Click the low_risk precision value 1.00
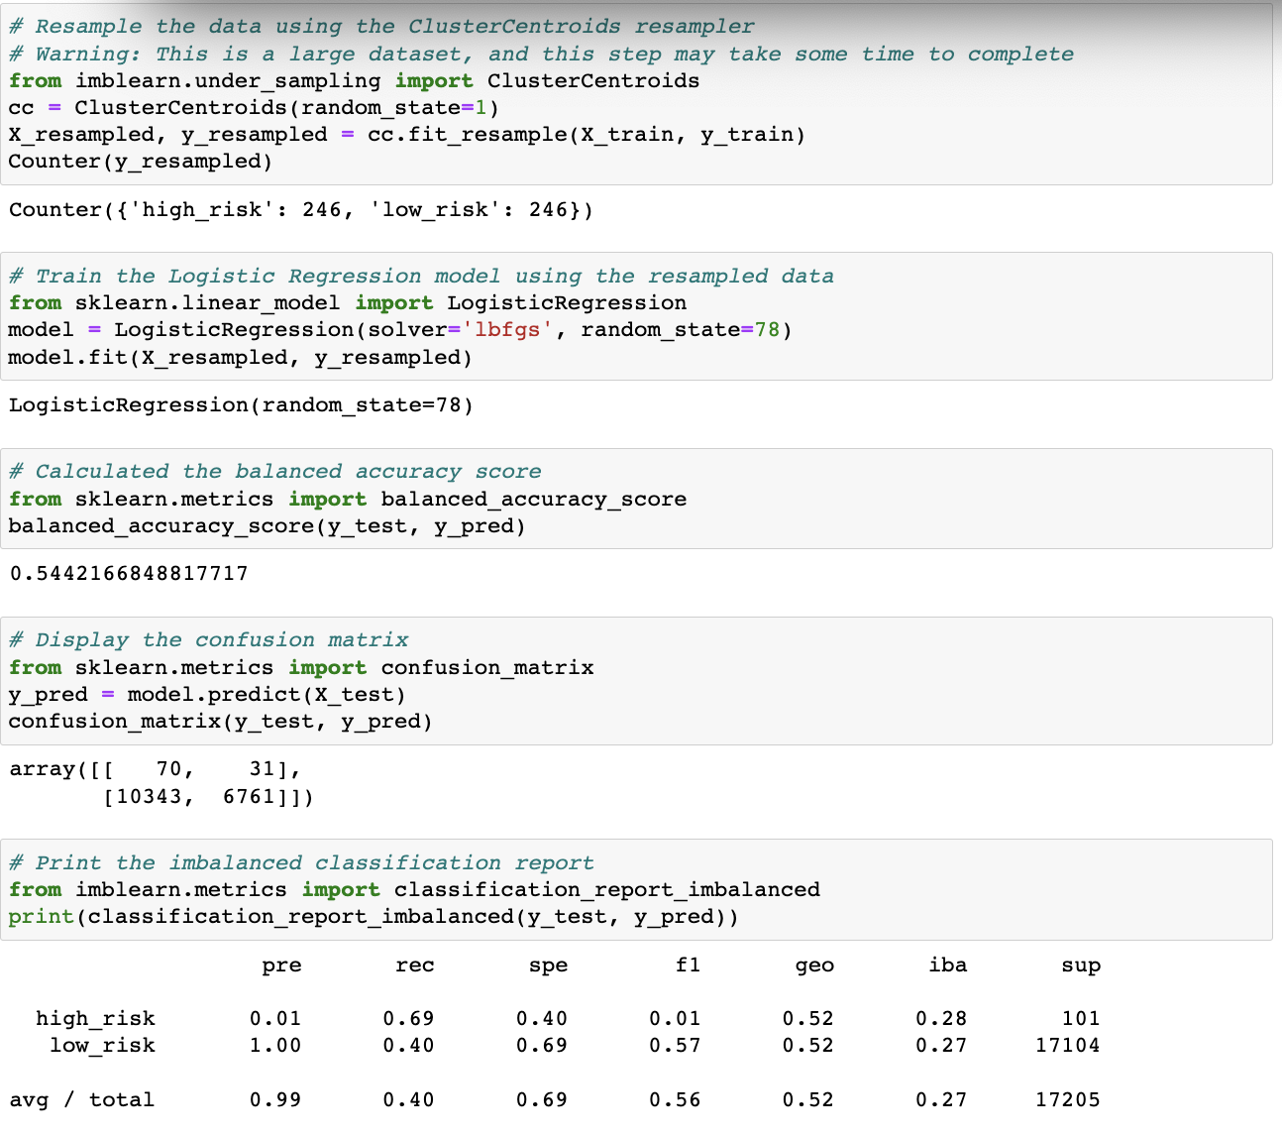This screenshot has width=1282, height=1136. 275,1045
